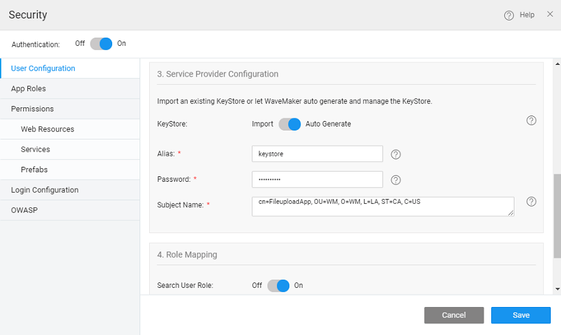561x335 pixels.
Task: Open the OWASP settings section
Action: point(23,211)
